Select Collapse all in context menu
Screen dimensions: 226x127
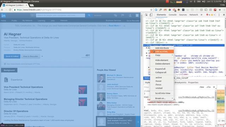162,72
